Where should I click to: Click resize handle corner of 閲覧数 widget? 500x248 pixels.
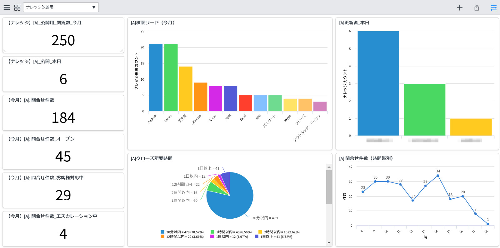click(x=122, y=51)
